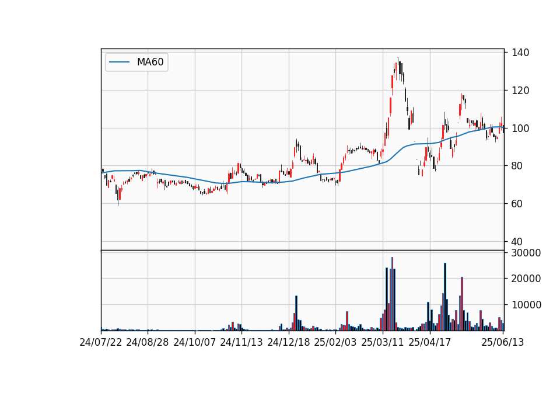The height and width of the screenshot is (403, 560).
Task: Click the 120 price axis label
Action: tap(520, 91)
